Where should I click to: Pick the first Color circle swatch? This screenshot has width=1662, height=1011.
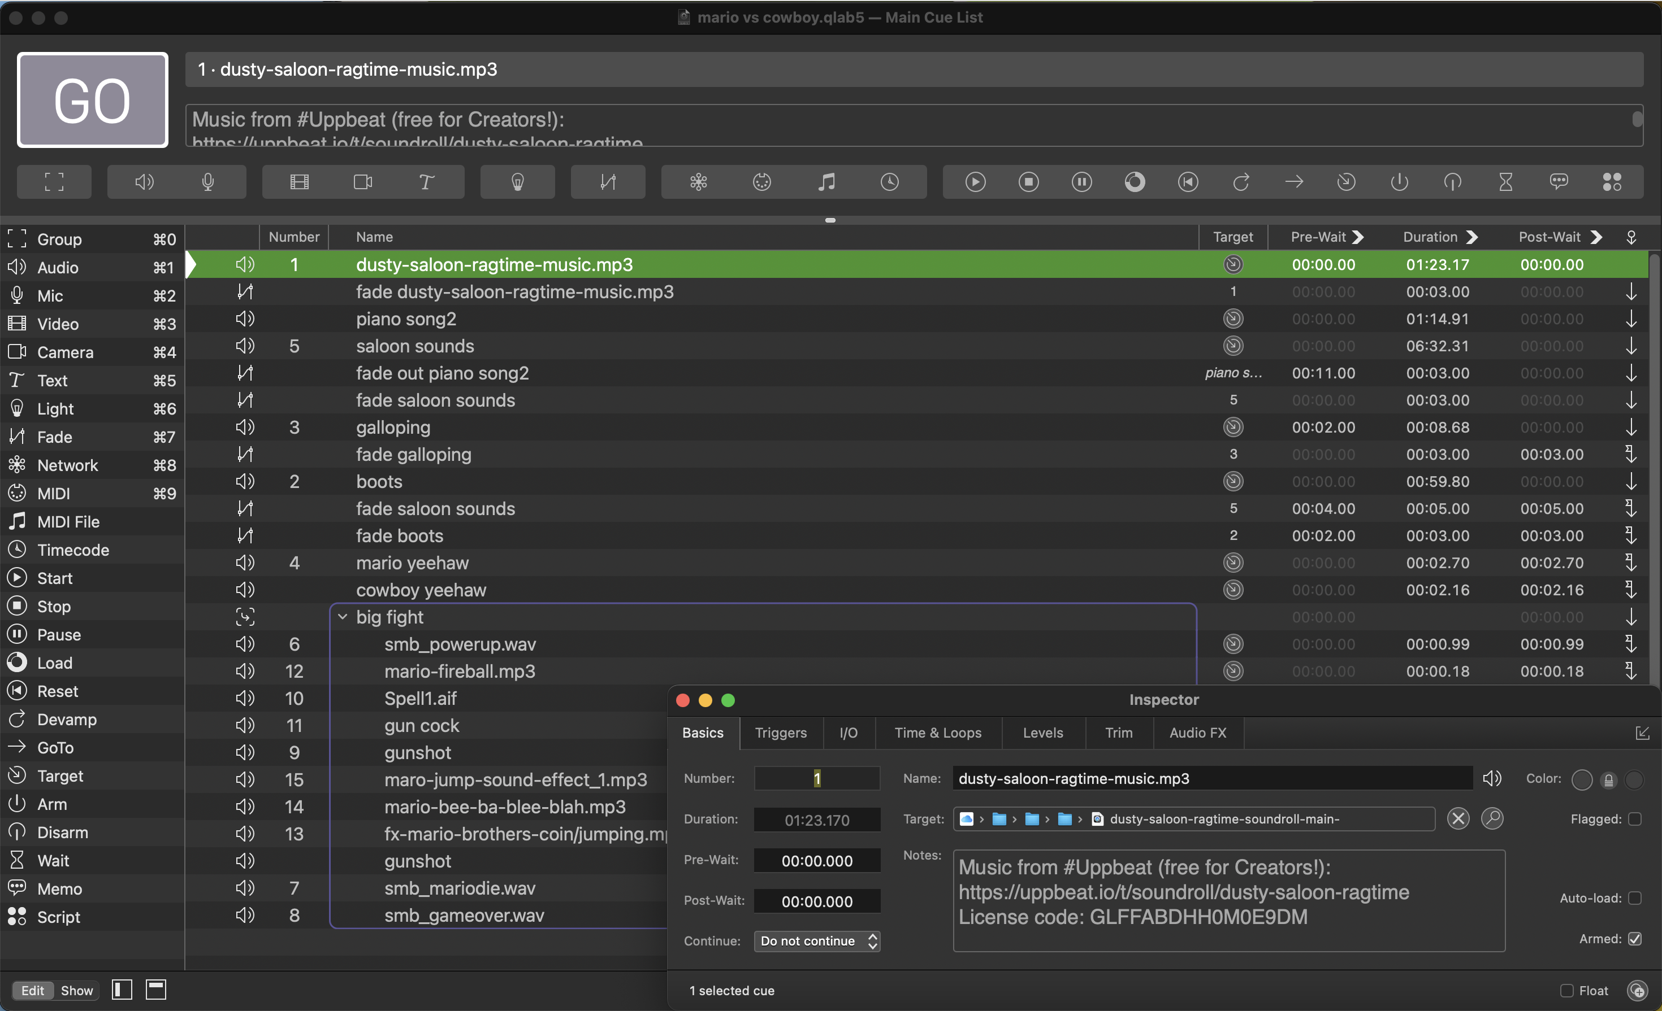pos(1582,780)
